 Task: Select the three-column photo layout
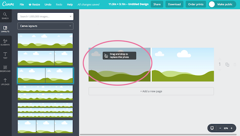coord(45,127)
